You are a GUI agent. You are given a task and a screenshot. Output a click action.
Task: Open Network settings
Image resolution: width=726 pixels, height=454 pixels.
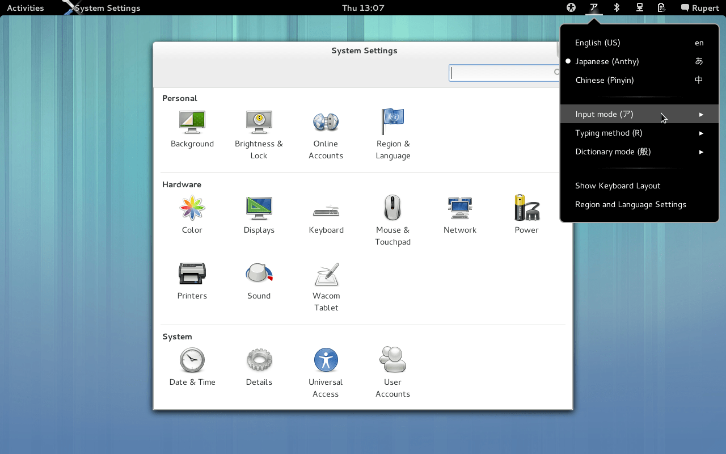pyautogui.click(x=459, y=215)
